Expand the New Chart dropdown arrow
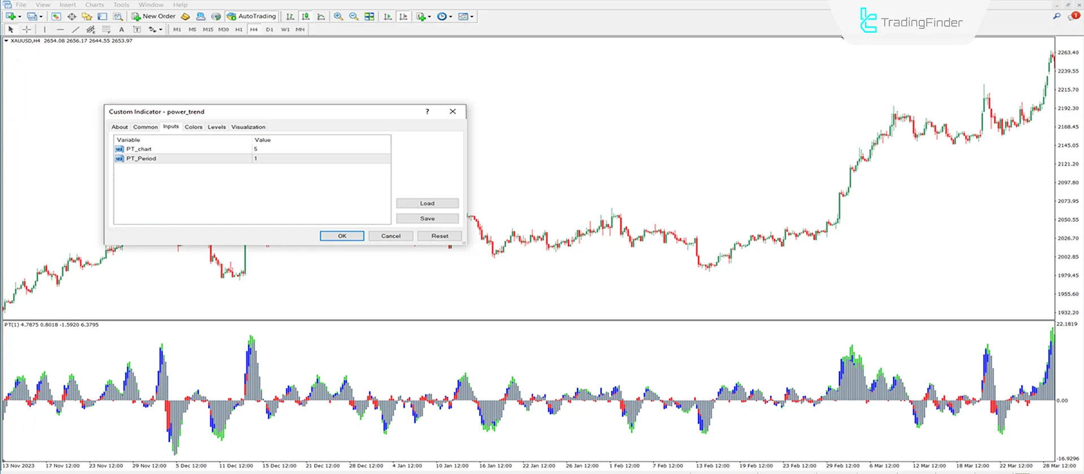The height and width of the screenshot is (474, 1084). 20,16
